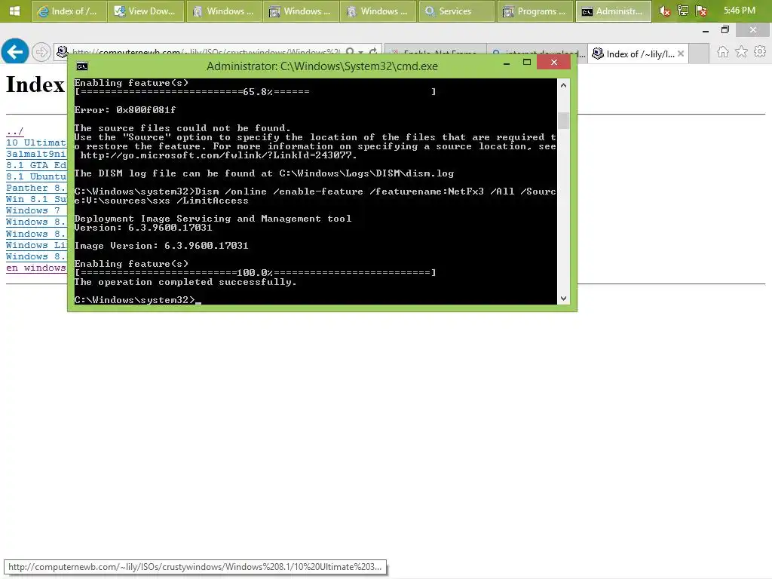Open the Action Center flag icon

pos(701,11)
